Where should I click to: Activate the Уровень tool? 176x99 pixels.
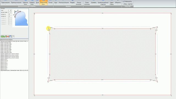pos(94,2)
